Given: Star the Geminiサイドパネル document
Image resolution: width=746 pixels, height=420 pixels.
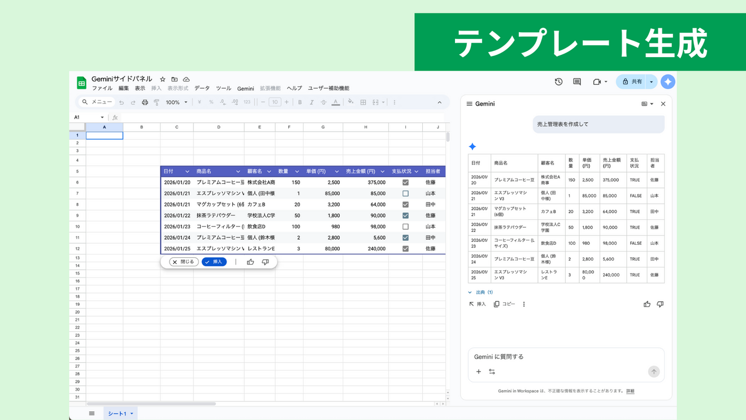Looking at the screenshot, I should (163, 79).
